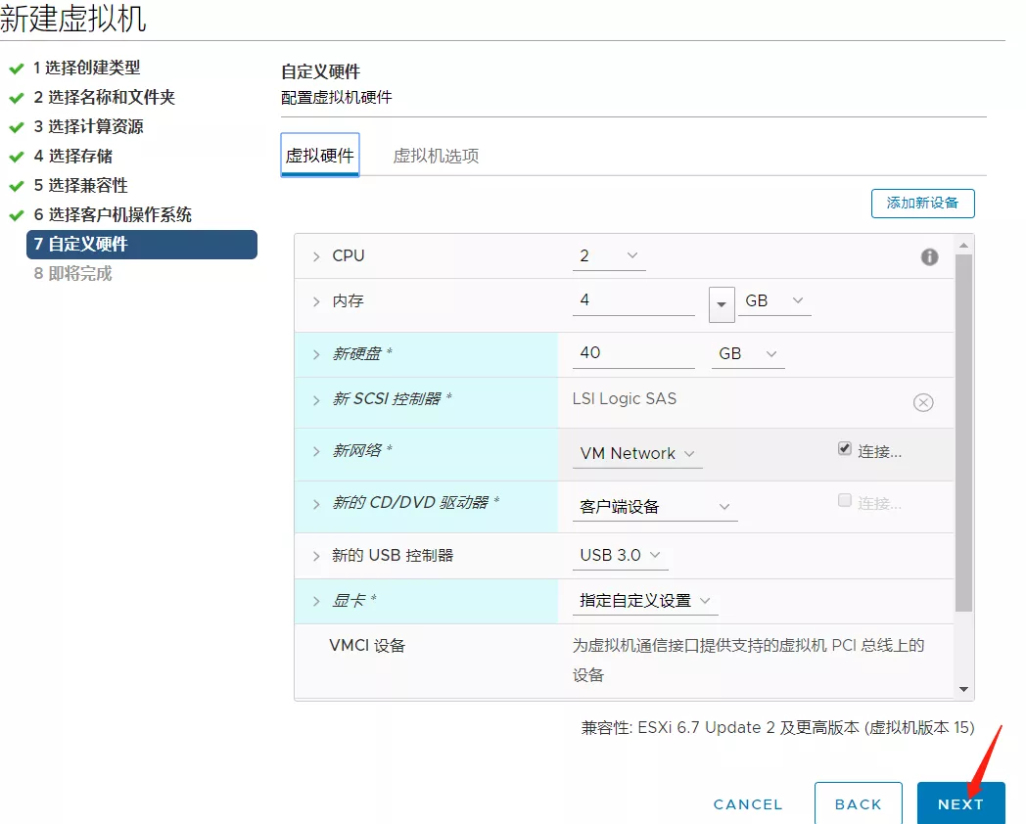Click the hard disk size input field

[632, 353]
